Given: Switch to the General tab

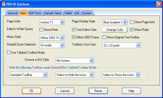Looking at the screenshot, I should pyautogui.click(x=12, y=13).
